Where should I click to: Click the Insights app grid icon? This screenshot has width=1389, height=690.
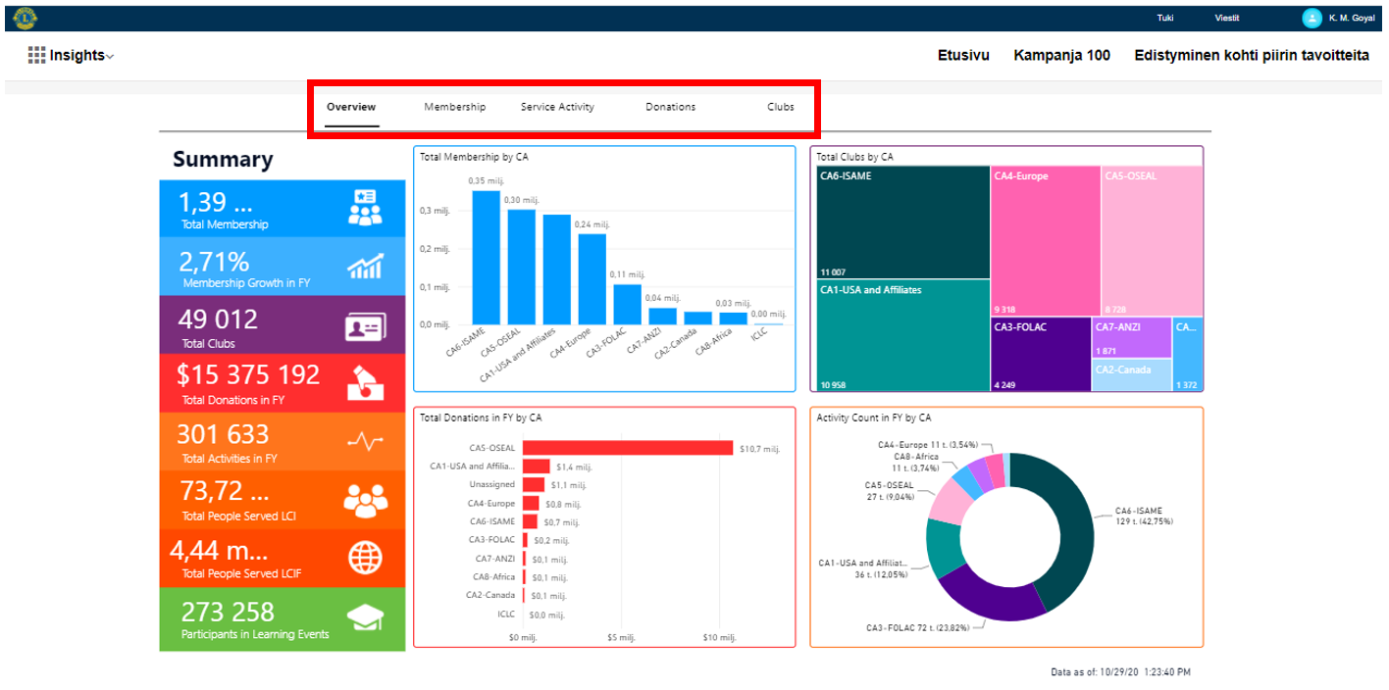point(36,55)
